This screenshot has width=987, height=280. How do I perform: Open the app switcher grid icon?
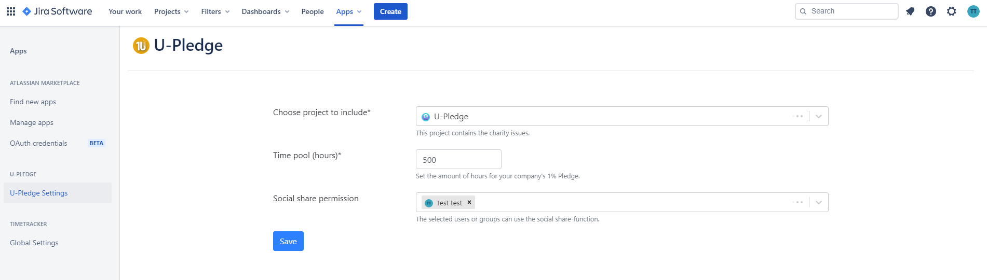click(x=11, y=11)
